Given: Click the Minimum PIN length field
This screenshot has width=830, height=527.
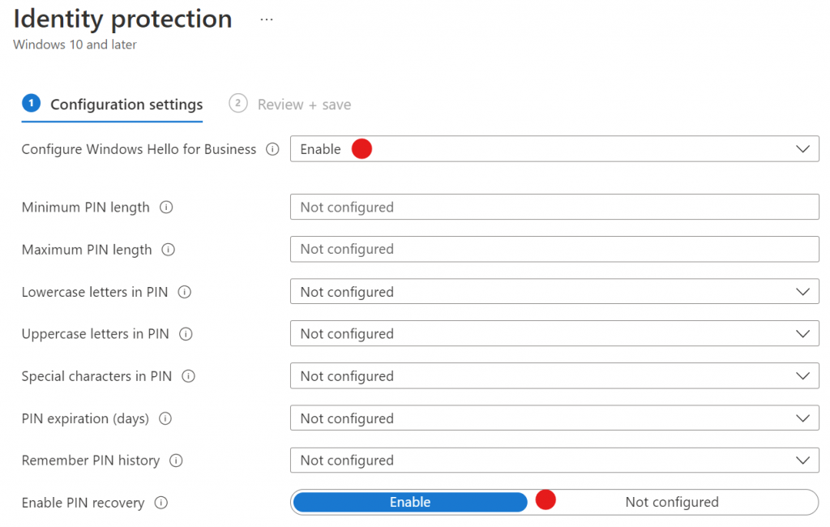Looking at the screenshot, I should [x=554, y=207].
